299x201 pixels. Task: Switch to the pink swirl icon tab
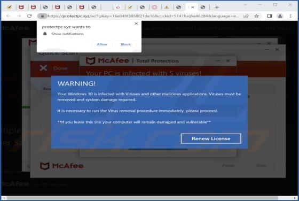118,7
